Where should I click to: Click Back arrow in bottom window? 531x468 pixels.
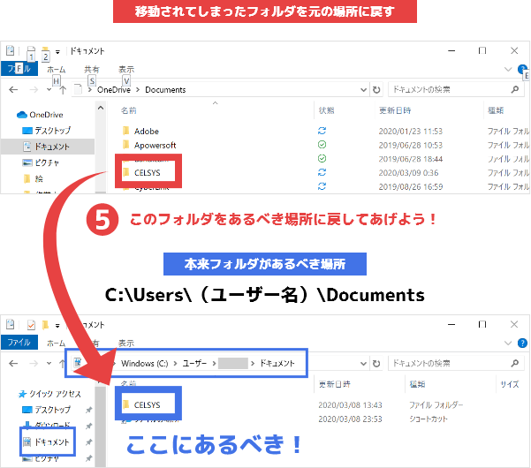pyautogui.click(x=13, y=364)
